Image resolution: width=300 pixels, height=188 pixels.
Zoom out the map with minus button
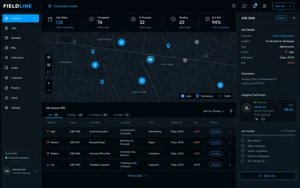pyautogui.click(x=49, y=90)
